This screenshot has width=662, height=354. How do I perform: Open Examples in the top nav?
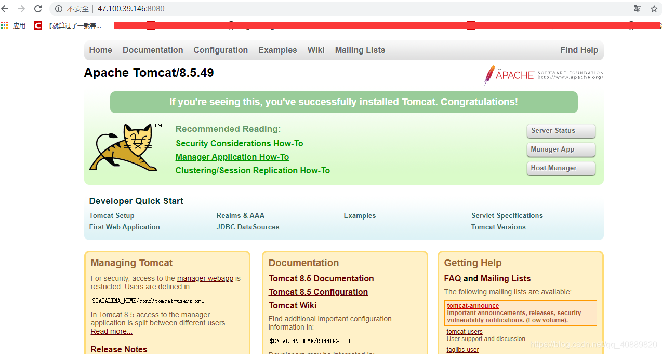[277, 50]
